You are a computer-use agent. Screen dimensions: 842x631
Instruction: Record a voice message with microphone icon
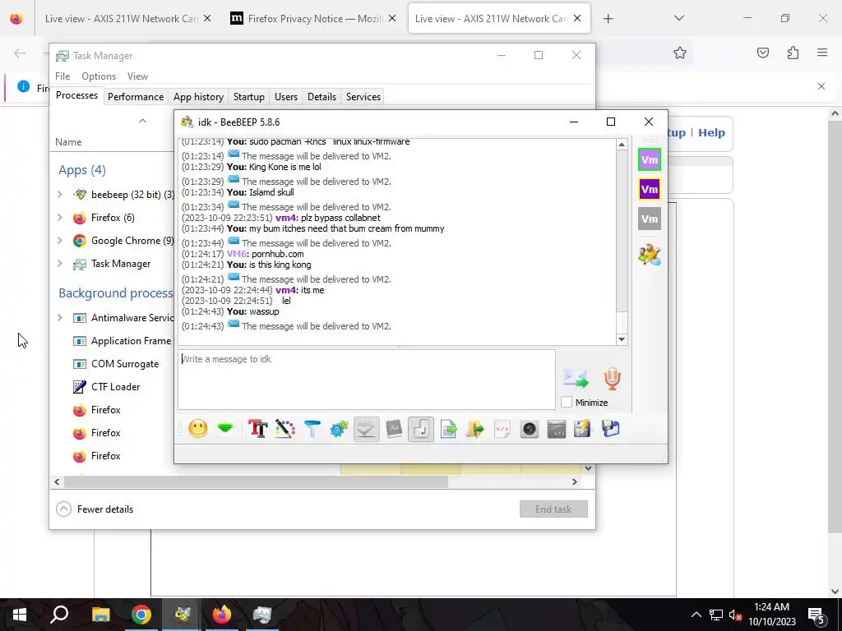pyautogui.click(x=612, y=378)
